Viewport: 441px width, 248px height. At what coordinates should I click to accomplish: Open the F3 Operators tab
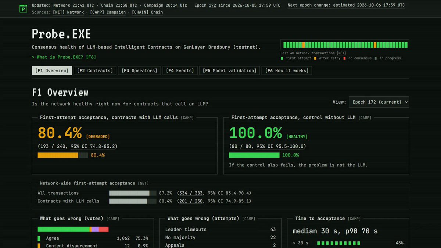pos(140,71)
